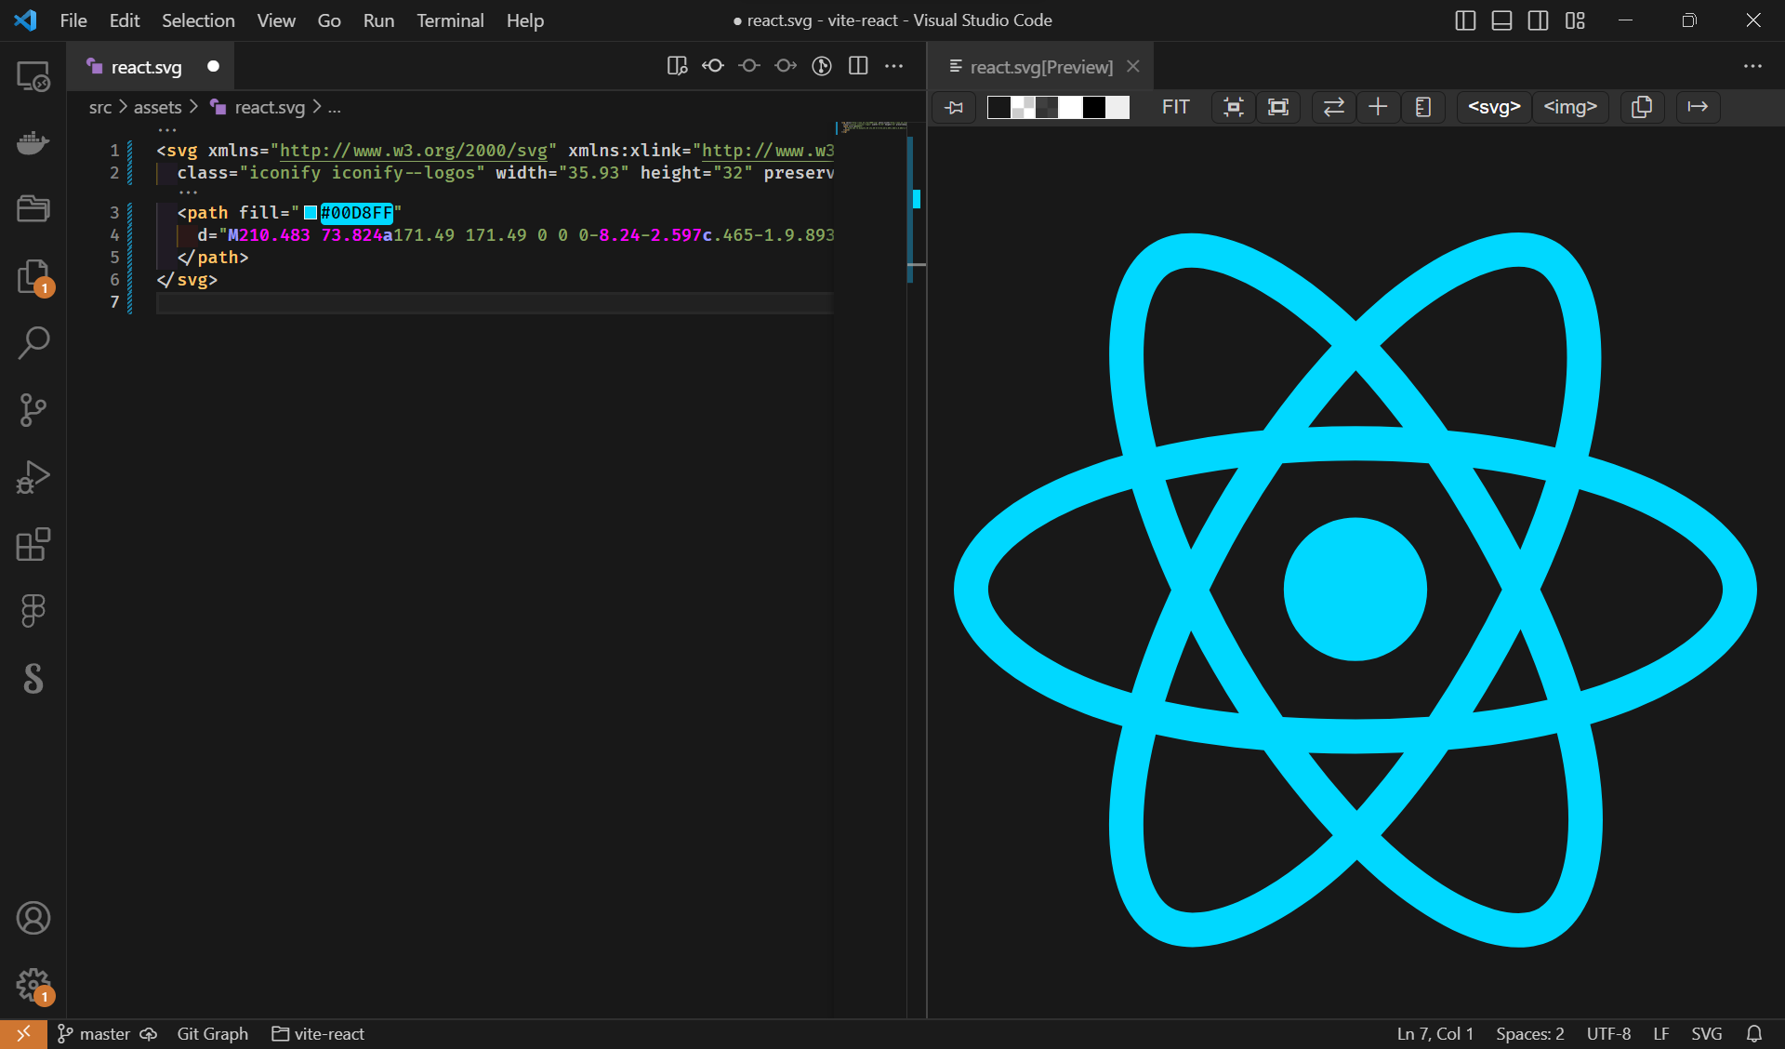
Task: Open the git file annotations icon
Action: pos(822,66)
